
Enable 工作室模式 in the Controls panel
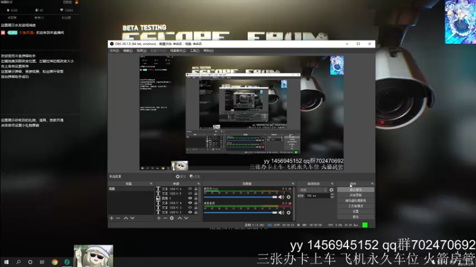355,206
